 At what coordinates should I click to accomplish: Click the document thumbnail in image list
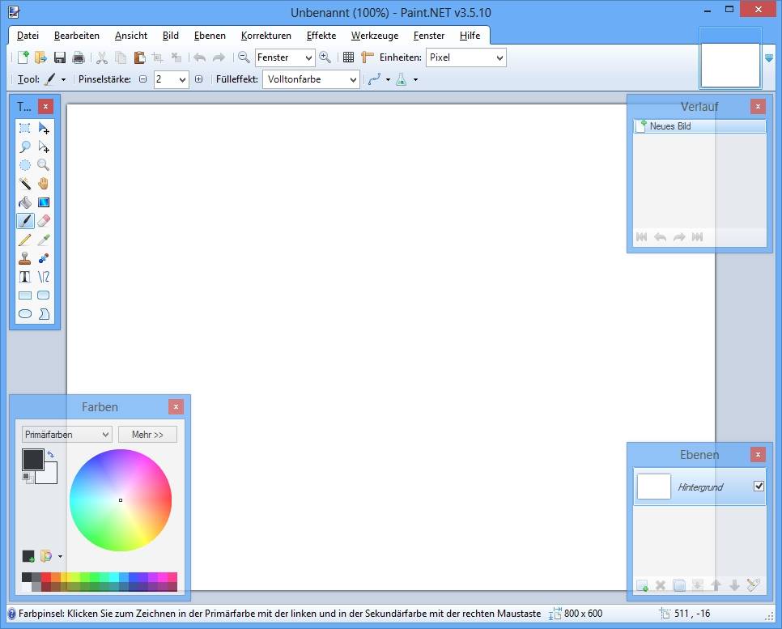730,65
